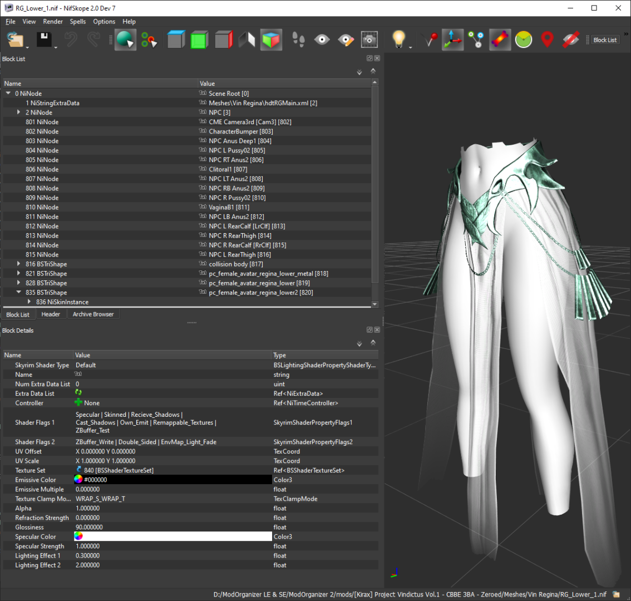Collapse the 0 NiNode root tree item
The width and height of the screenshot is (631, 601).
(x=8, y=93)
